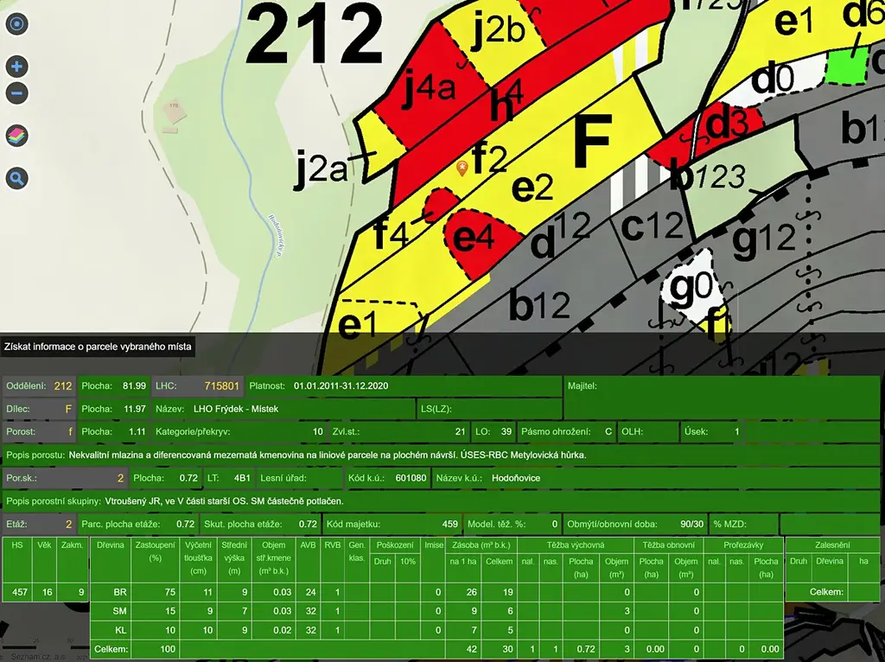885x662 pixels.
Task: Select the KL species row
Action: pos(121,628)
